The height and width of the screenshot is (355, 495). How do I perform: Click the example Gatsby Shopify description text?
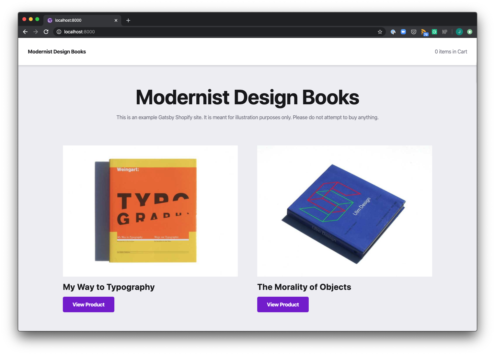[247, 117]
